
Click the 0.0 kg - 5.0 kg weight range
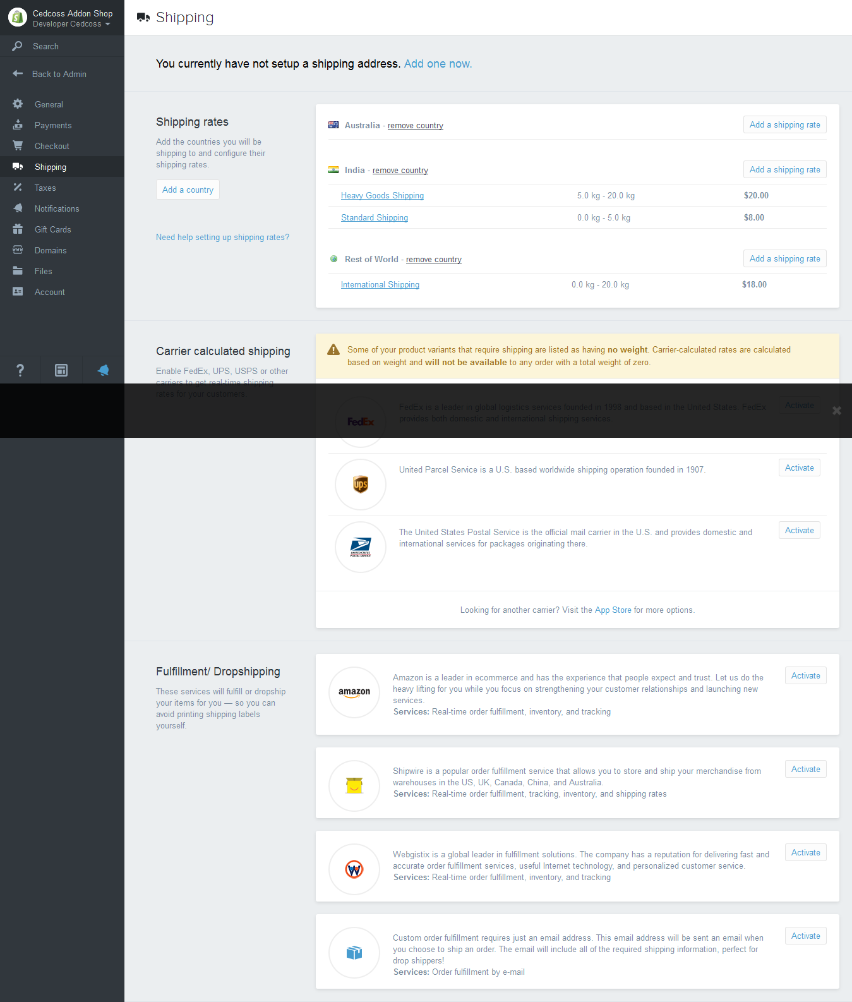tap(604, 218)
